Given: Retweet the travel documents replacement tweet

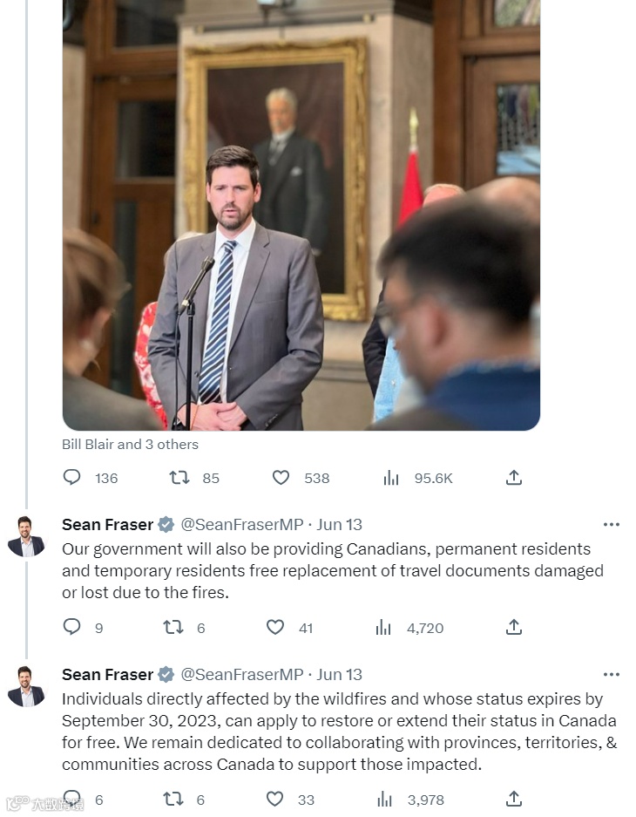Looking at the screenshot, I should tap(173, 627).
